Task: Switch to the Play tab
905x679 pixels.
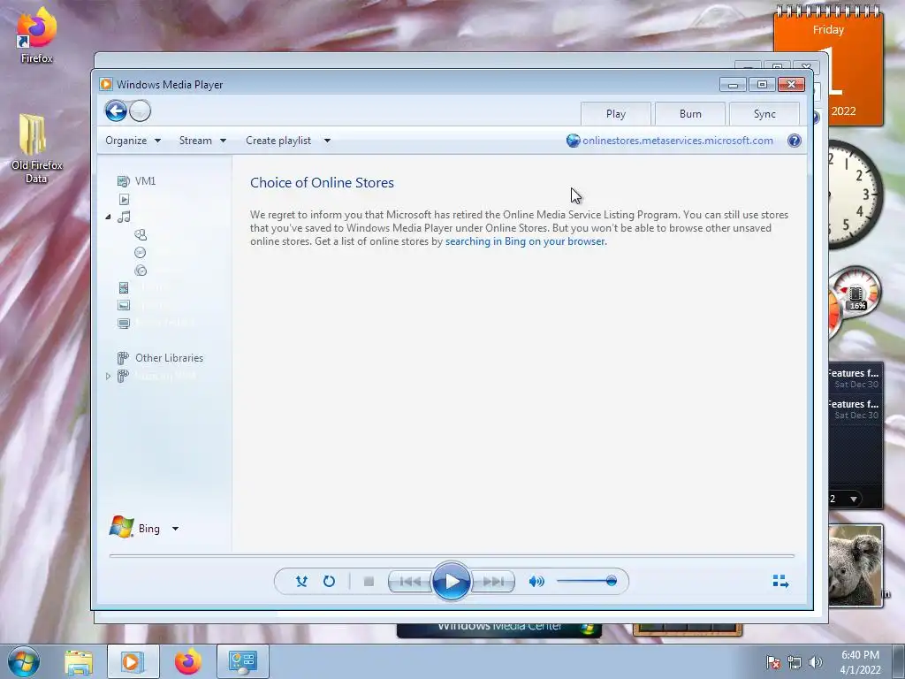Action: point(616,114)
